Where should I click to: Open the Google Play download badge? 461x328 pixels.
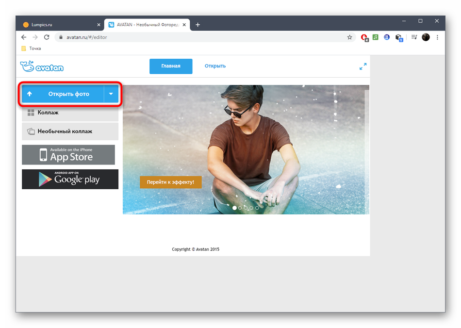point(70,179)
